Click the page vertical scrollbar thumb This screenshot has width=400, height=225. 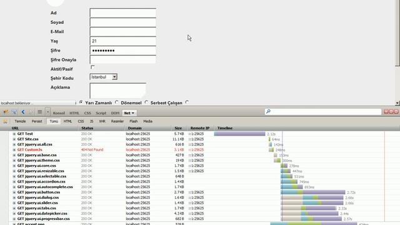[397, 32]
